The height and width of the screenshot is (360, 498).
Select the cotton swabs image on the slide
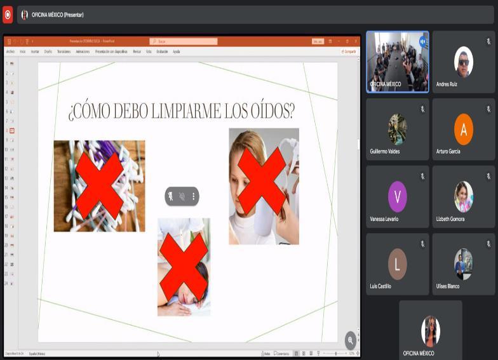point(99,186)
